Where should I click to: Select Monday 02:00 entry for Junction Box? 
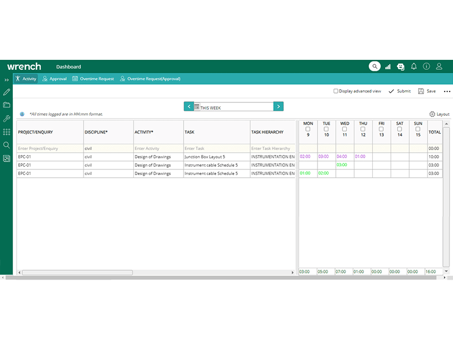[x=308, y=156]
